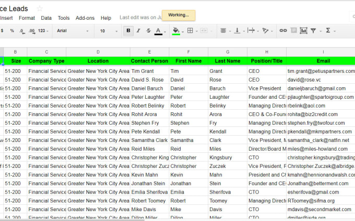Open font size 10 dropdown
The image size is (355, 221).
coord(109,31)
